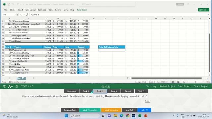Viewport: 212px width, 119px height.
Task: Open the Windows Start menu
Action: pos(66,116)
